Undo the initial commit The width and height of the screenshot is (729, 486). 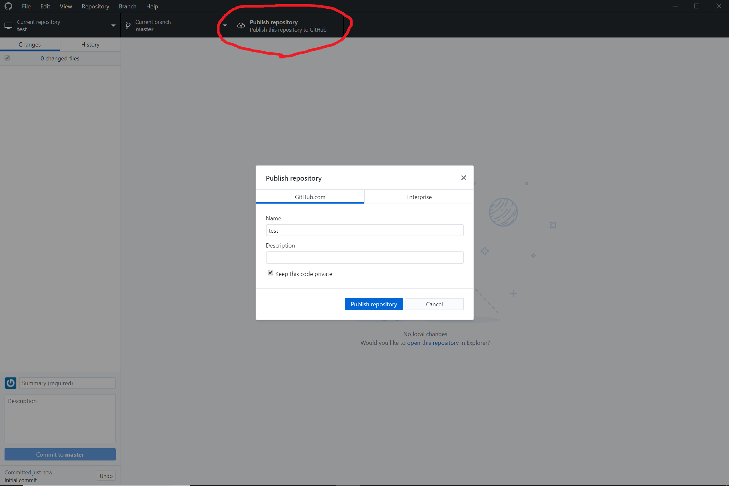[x=106, y=476]
